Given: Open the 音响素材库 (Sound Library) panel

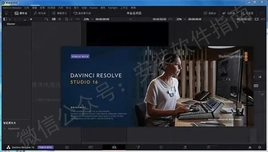Looking at the screenshot, I should tap(82, 13).
